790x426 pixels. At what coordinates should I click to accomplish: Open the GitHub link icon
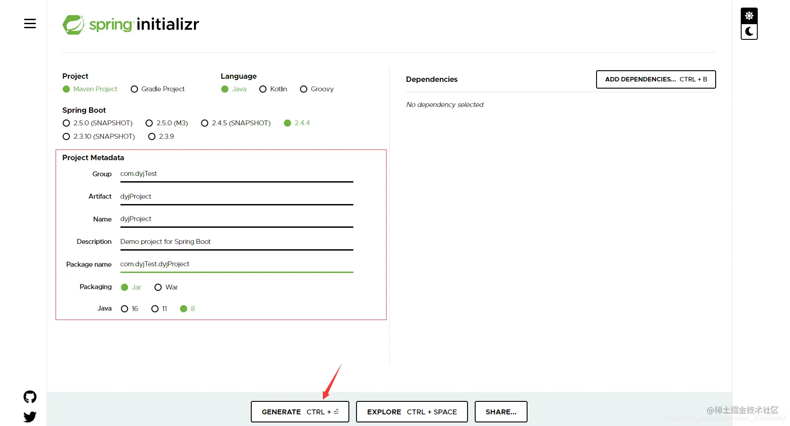pyautogui.click(x=30, y=397)
